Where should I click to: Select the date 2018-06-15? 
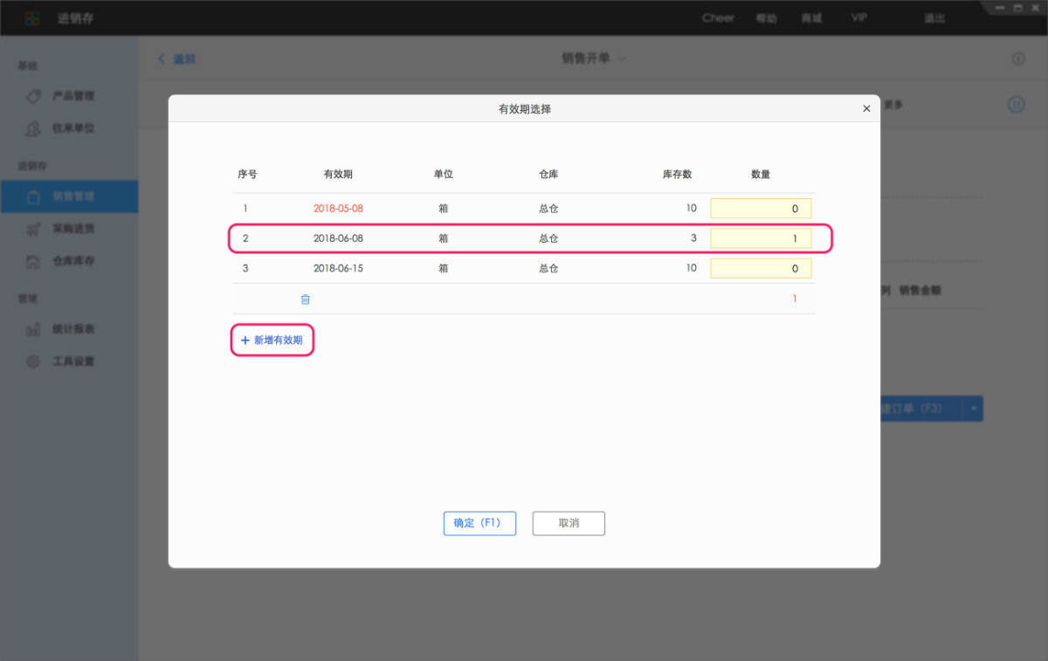click(338, 268)
